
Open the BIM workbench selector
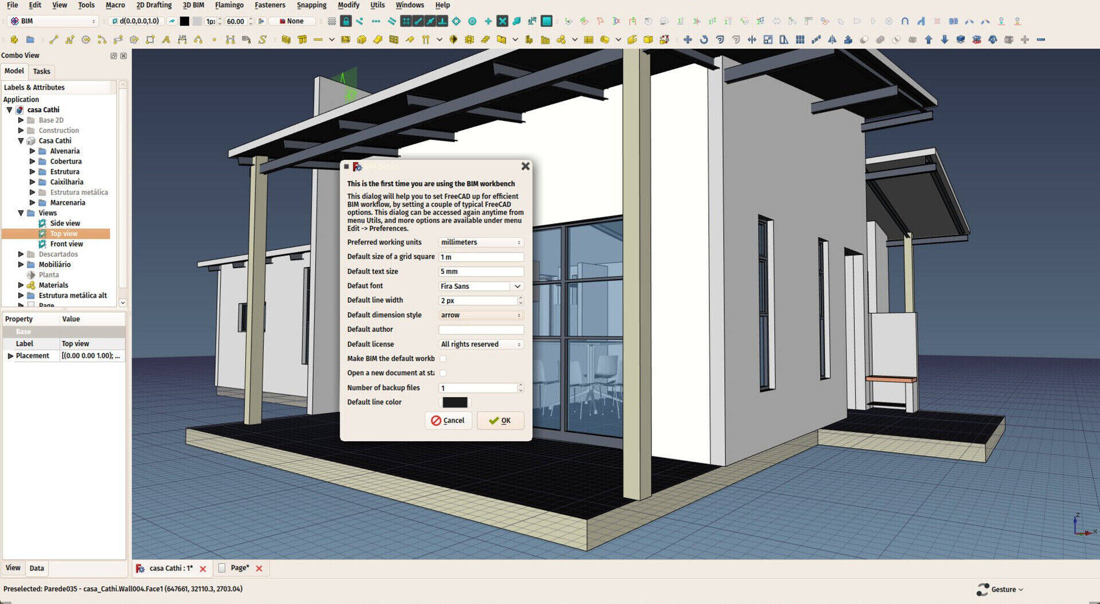tap(53, 21)
